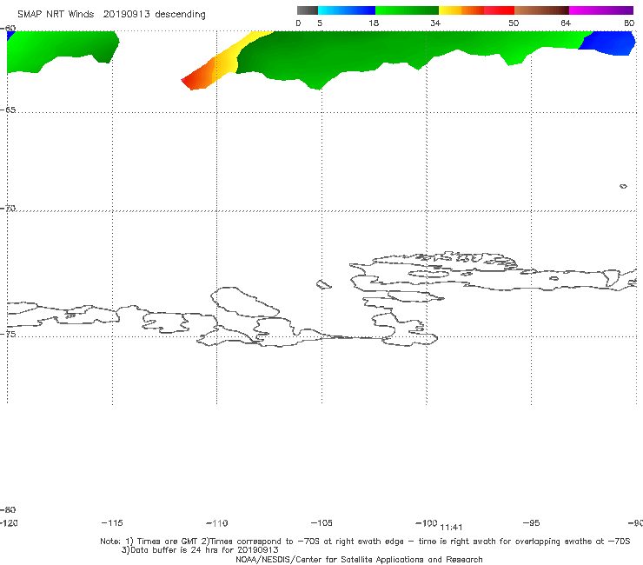Click the NOAA/NESDIS credit line

click(359, 559)
